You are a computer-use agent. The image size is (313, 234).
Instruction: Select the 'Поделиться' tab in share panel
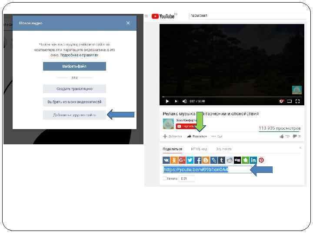172,149
